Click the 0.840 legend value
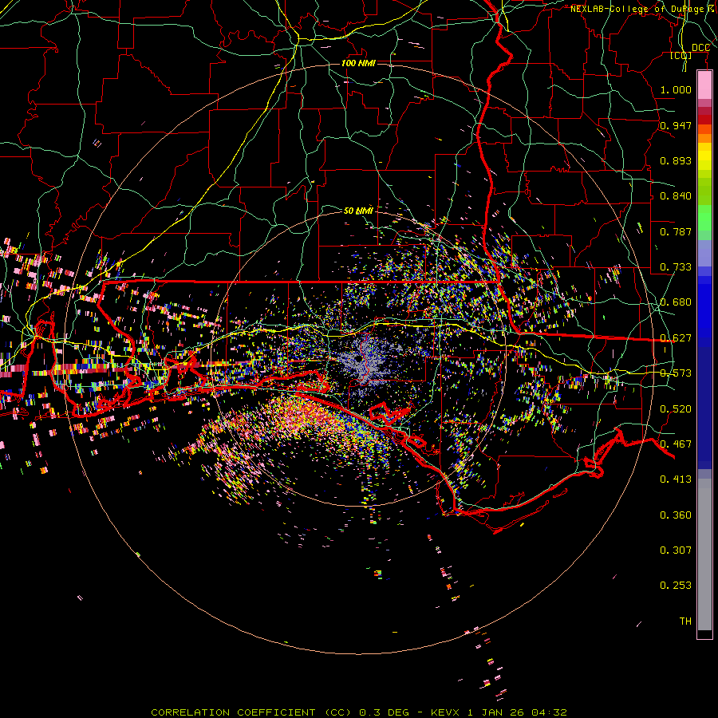Viewport: 718px width, 718px height. 676,196
